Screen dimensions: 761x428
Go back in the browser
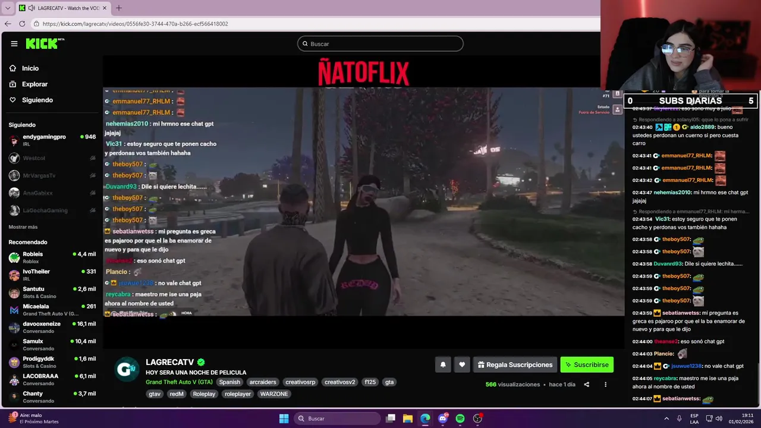[8, 24]
